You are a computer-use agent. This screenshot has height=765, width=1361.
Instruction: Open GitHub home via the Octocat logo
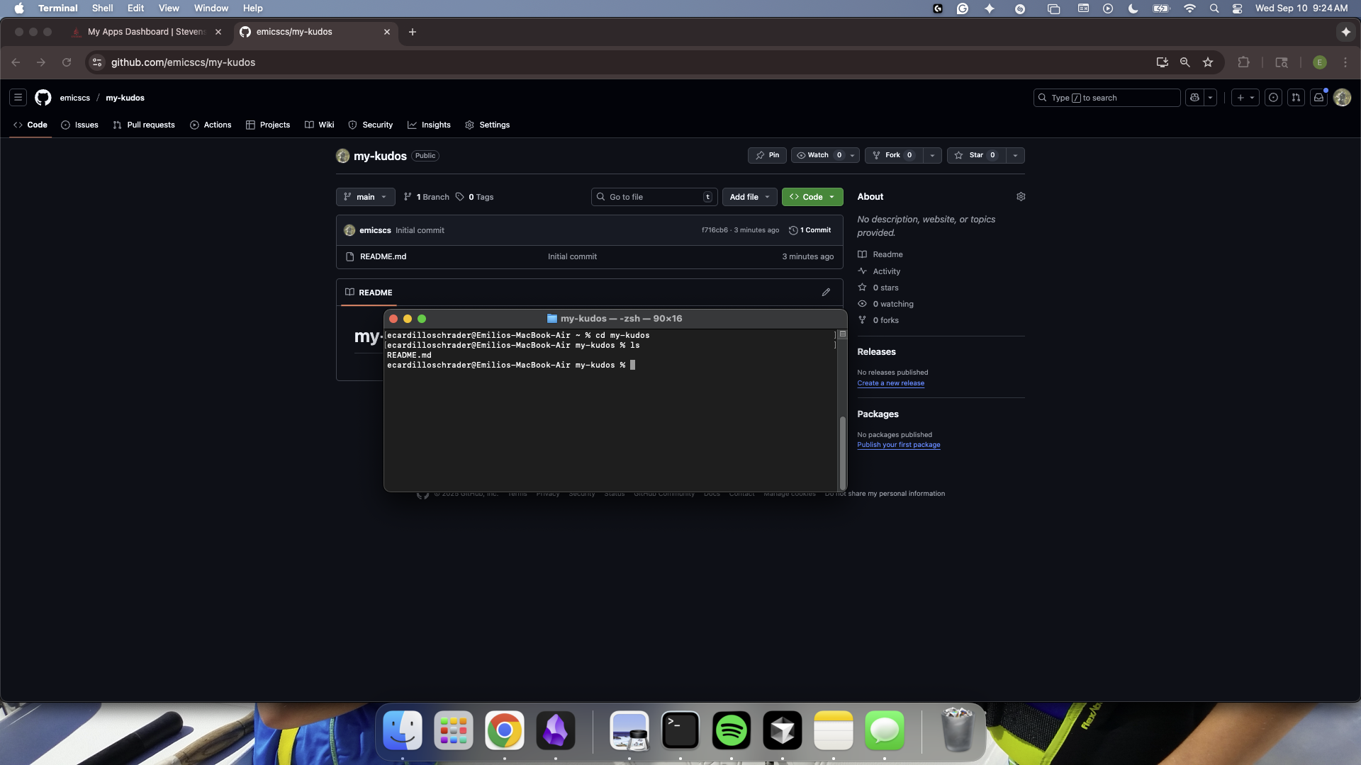(43, 98)
